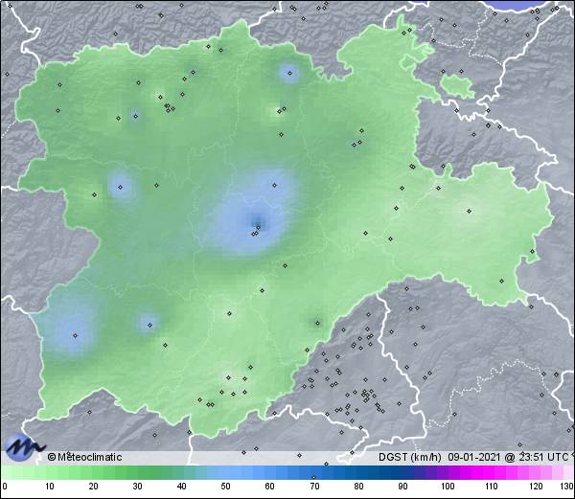Click the Meteoclimatic wave logo

pyautogui.click(x=24, y=446)
